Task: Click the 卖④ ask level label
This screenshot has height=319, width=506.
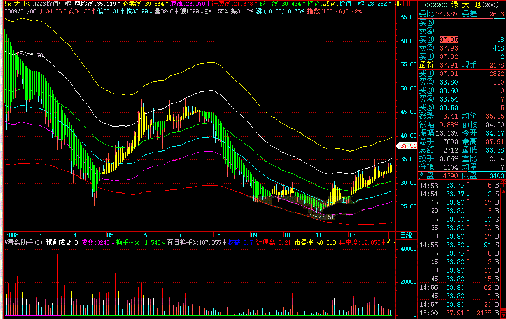Action: click(426, 31)
